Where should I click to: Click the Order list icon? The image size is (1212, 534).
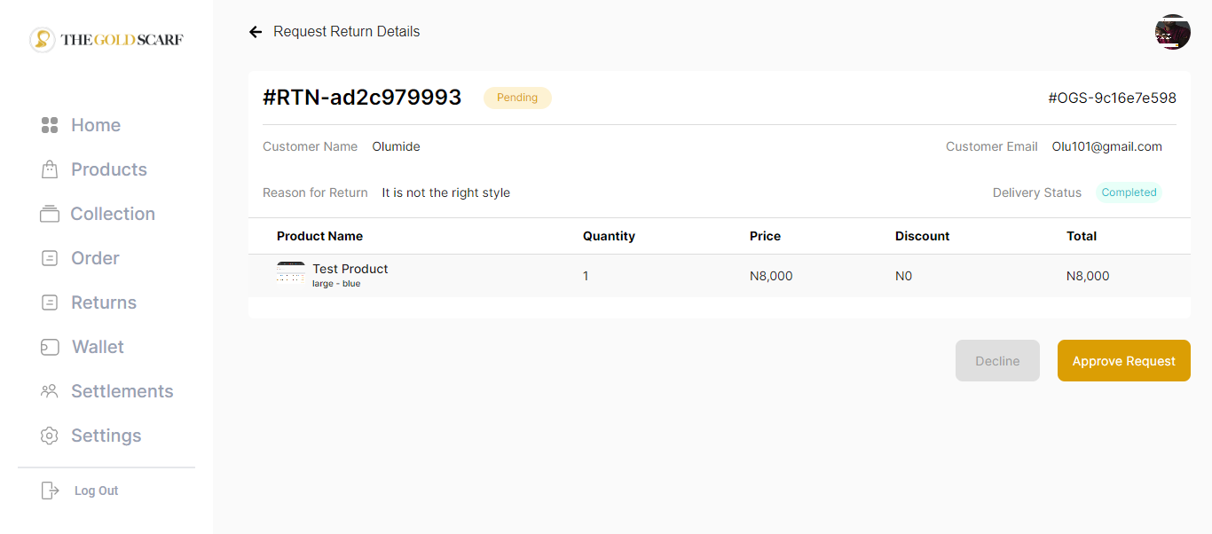50,258
